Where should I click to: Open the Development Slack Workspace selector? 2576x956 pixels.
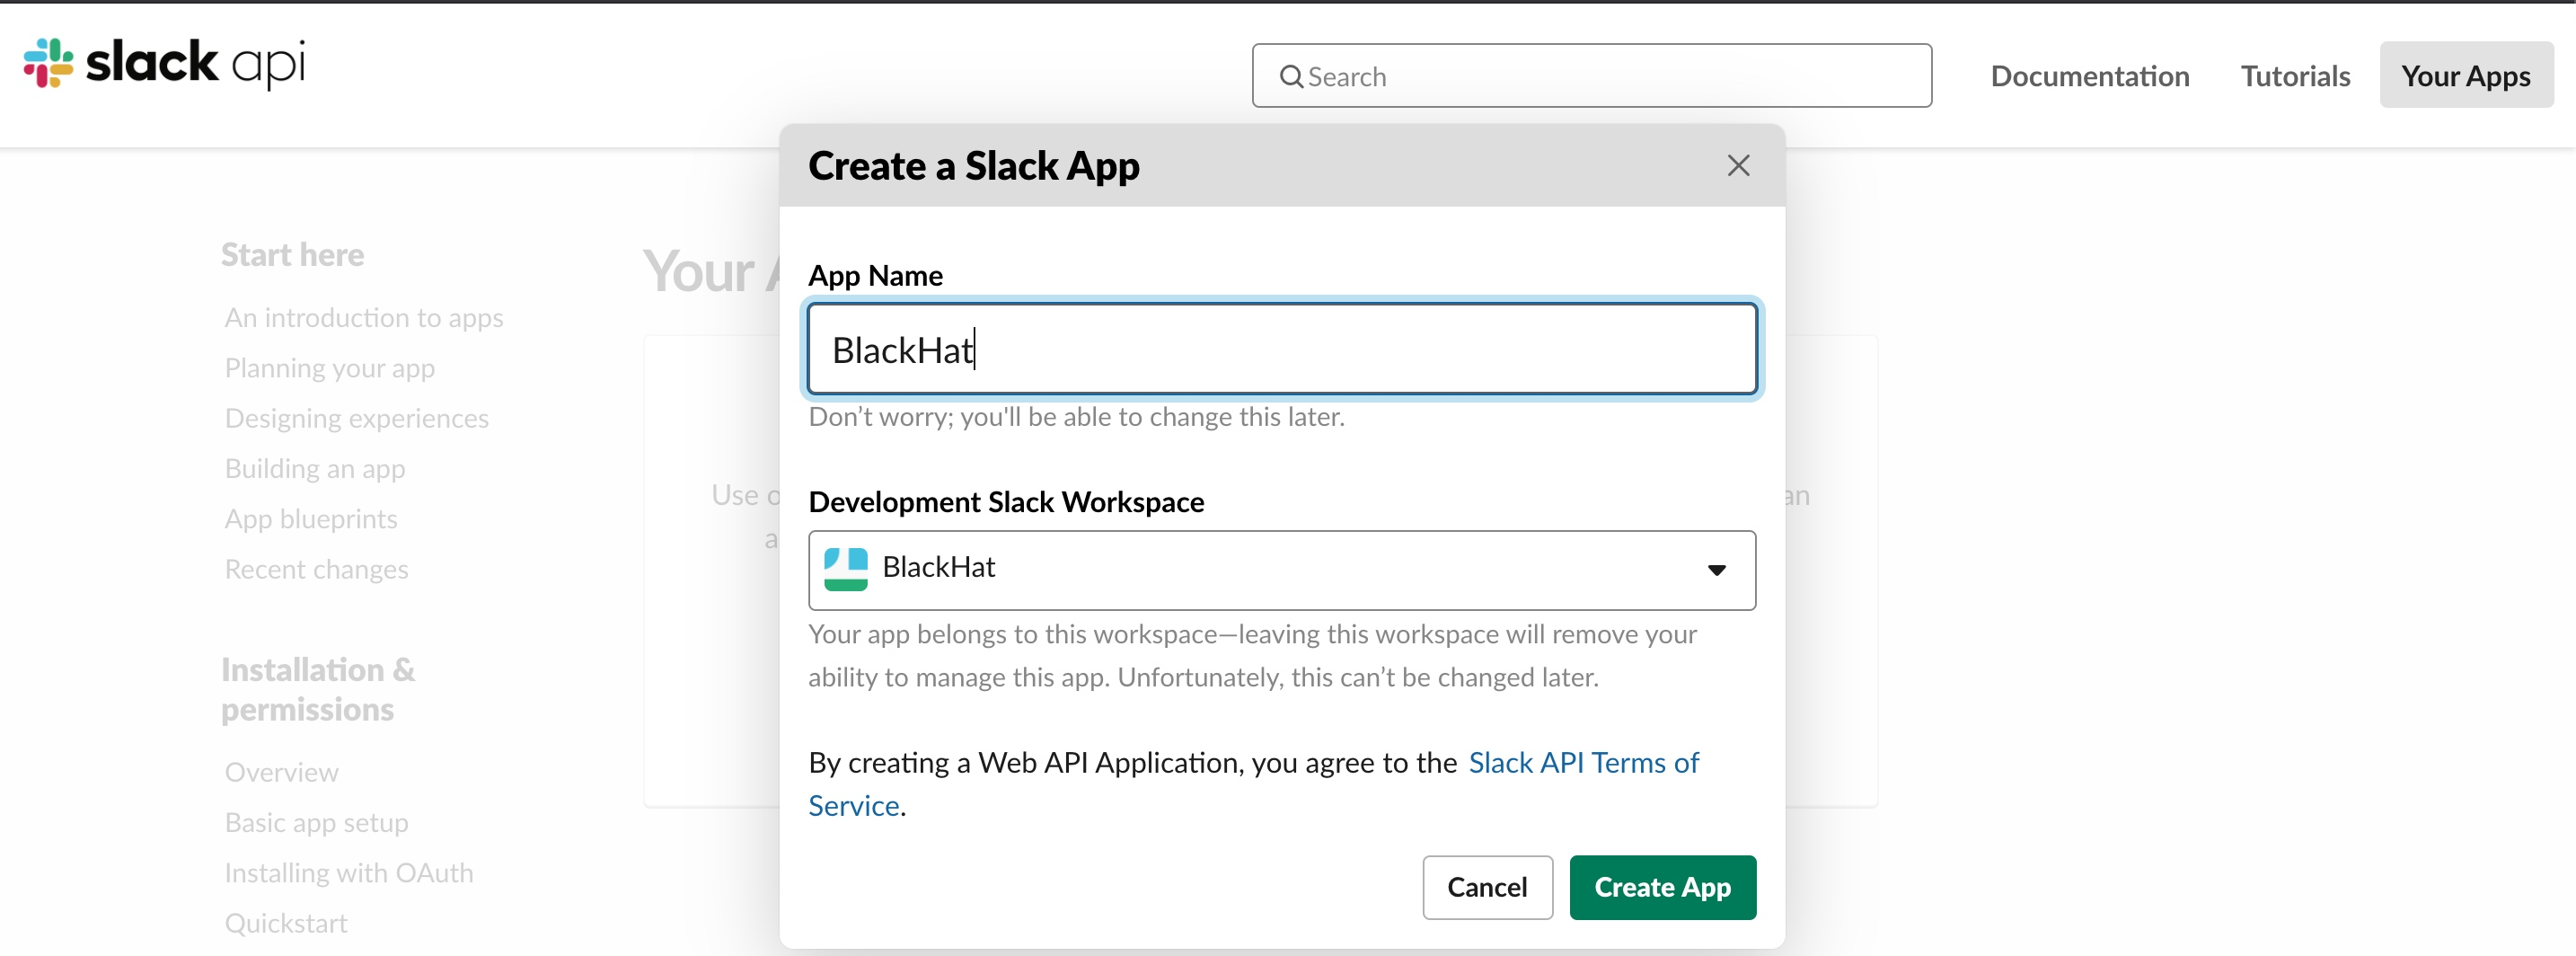pyautogui.click(x=1280, y=570)
